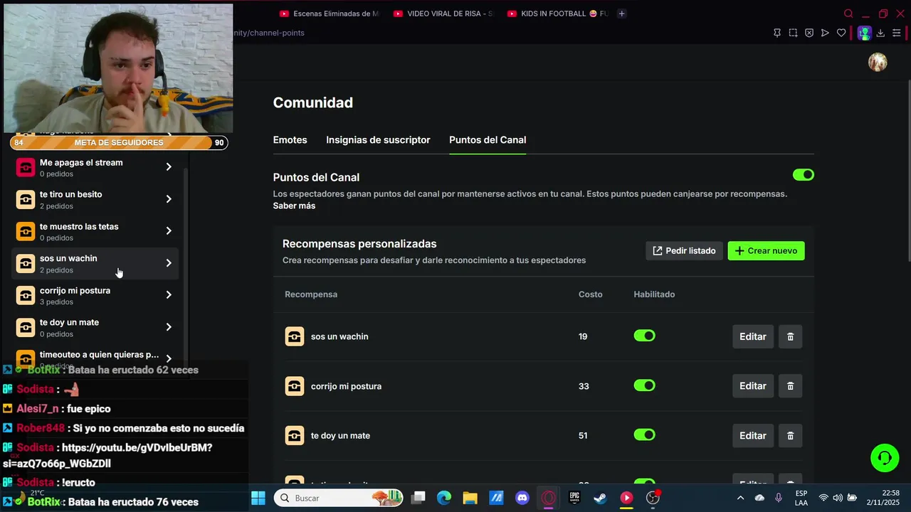Click the Recompensa column header
Viewport: 911px width, 512px height.
point(311,294)
